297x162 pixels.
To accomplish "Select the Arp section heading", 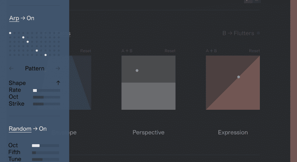I will pos(14,18).
